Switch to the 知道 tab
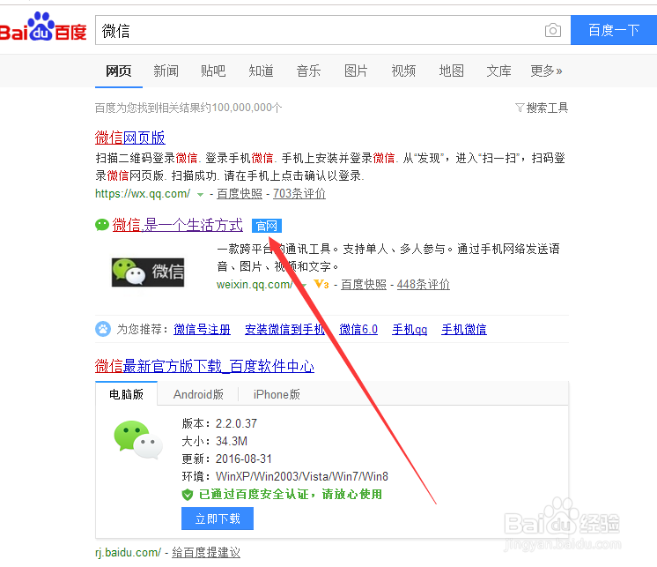 coord(261,71)
